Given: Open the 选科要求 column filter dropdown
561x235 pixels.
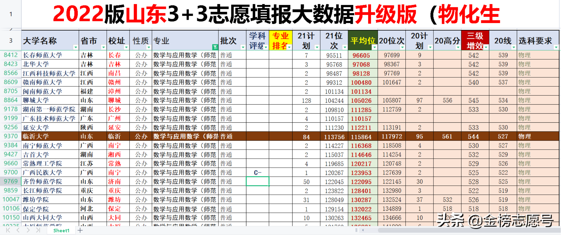Looking at the screenshot, I should coord(556,47).
